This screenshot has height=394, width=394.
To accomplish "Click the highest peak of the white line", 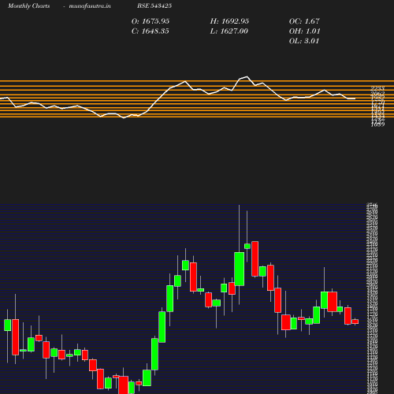I will pyautogui.click(x=247, y=76).
